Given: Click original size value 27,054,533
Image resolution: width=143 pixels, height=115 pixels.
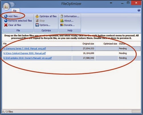Looking at the screenshot, I should 88,48.
